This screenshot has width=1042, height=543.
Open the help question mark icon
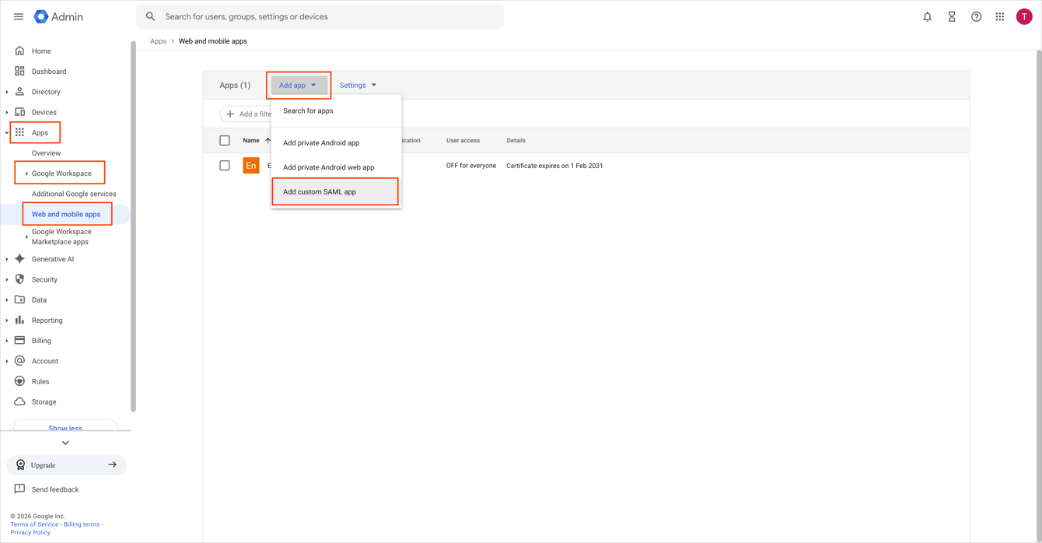click(x=976, y=16)
